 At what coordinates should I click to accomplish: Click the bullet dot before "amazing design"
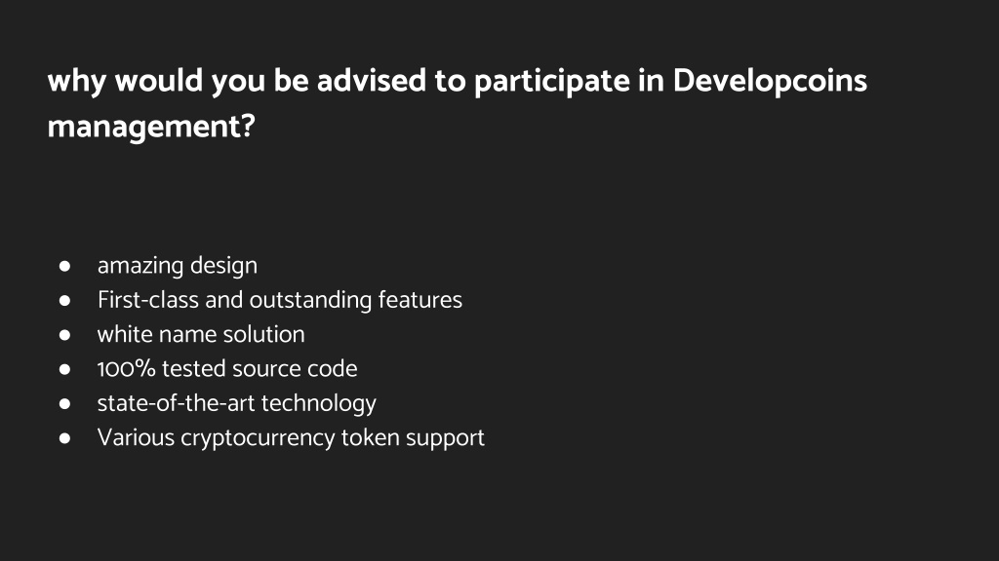(x=64, y=266)
